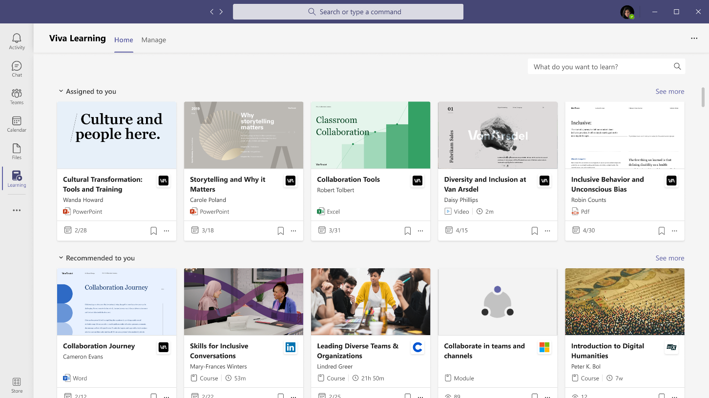The height and width of the screenshot is (398, 709).
Task: Show more apps ellipsis in sidebar
Action: tap(17, 210)
